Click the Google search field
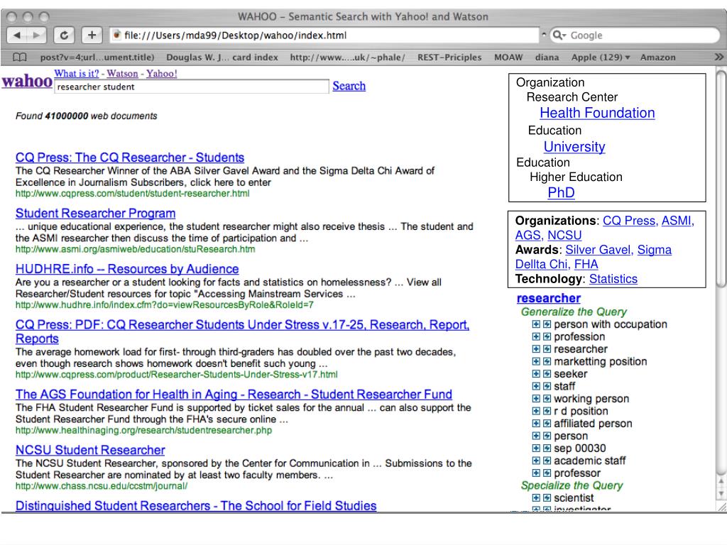The width and height of the screenshot is (727, 545). tap(634, 35)
